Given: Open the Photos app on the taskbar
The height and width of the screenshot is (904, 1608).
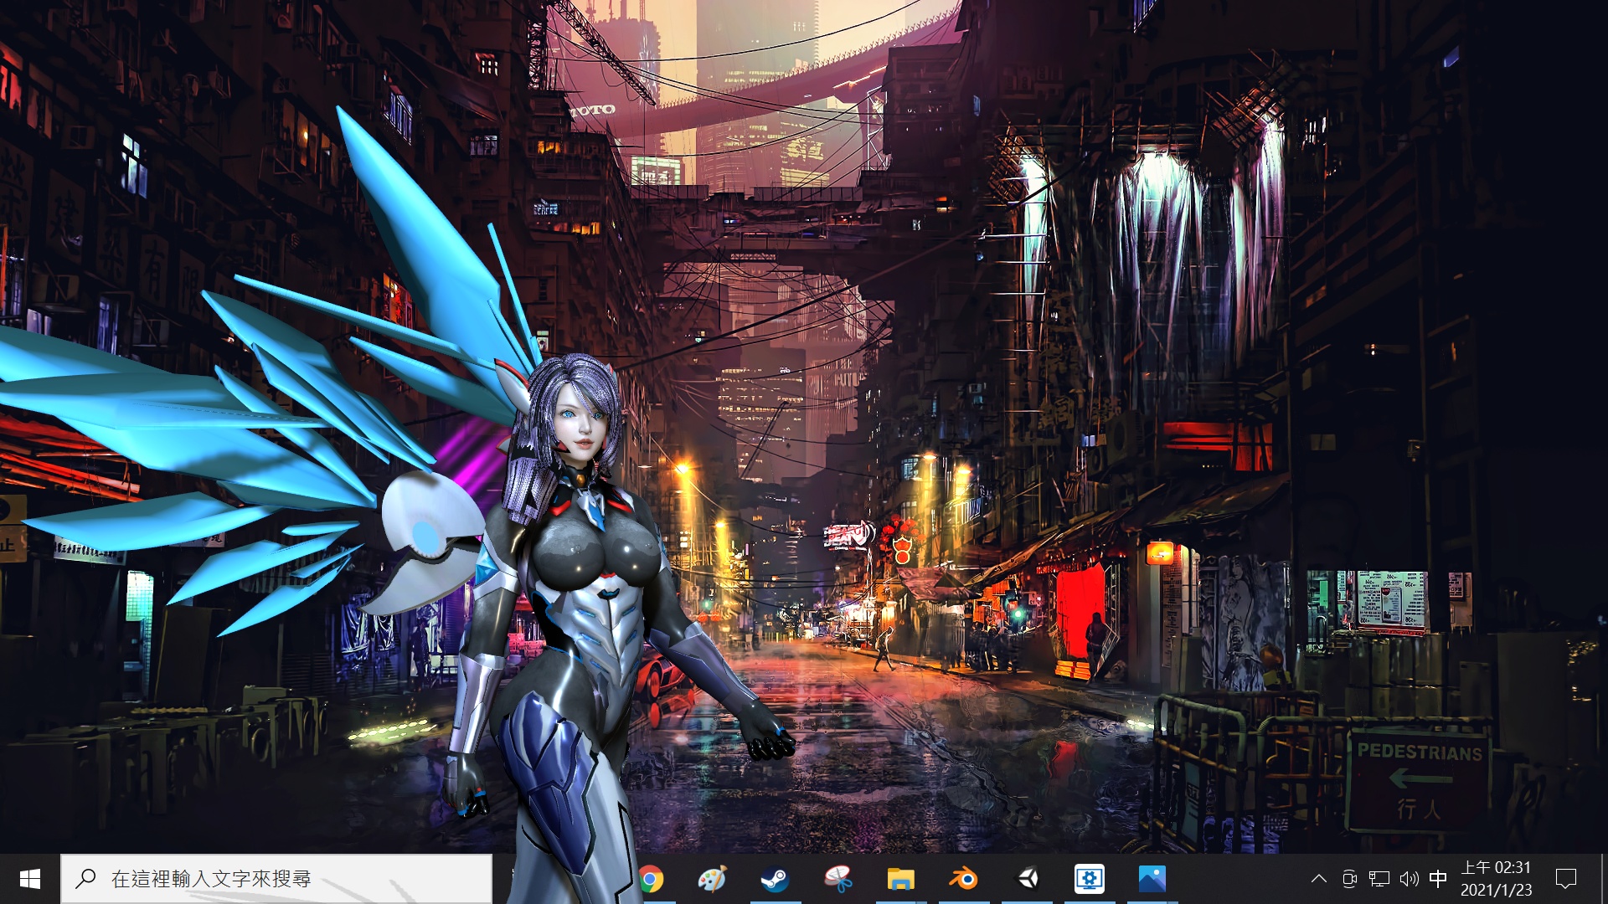Looking at the screenshot, I should [1152, 879].
